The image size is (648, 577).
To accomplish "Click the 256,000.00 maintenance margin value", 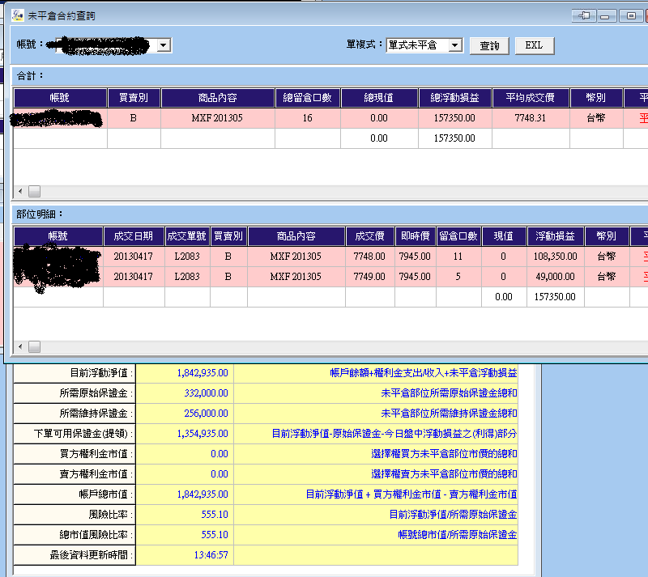I will 207,414.
